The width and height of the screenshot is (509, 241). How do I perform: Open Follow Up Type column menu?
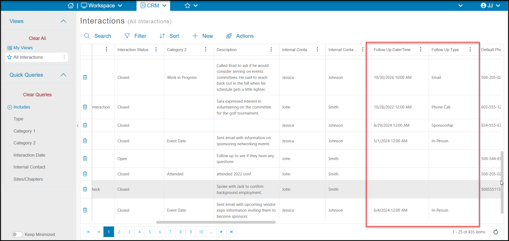click(x=470, y=49)
